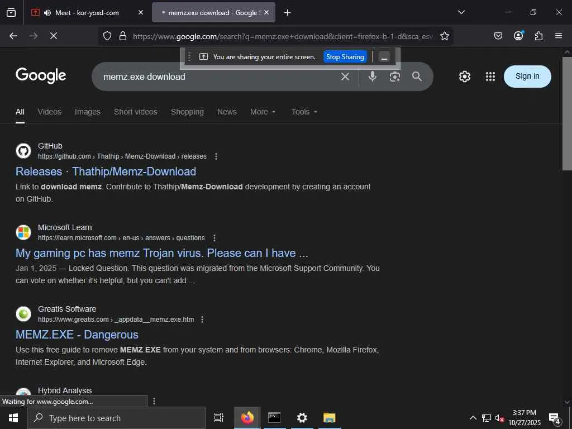Open Task View on taskbar

(x=219, y=418)
